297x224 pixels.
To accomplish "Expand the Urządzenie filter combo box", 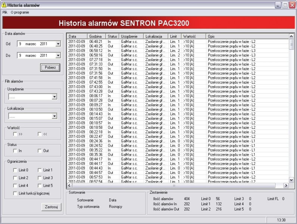I will 54,97.
